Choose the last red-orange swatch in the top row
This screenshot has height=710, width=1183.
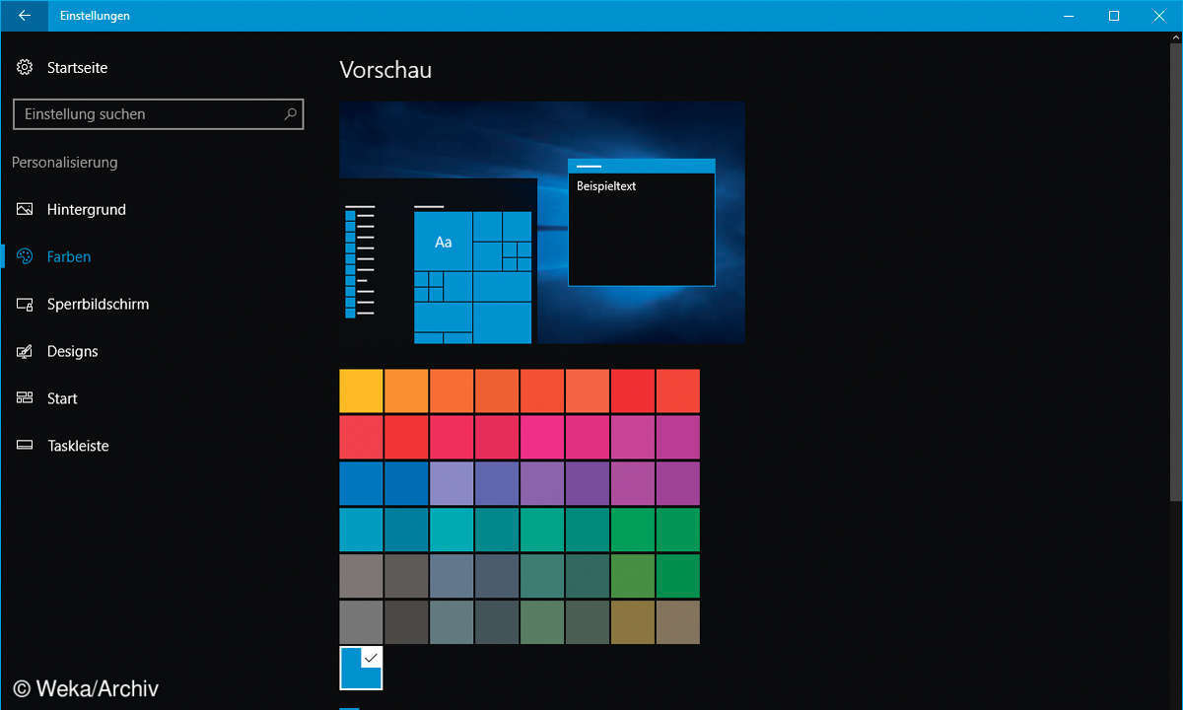click(678, 391)
